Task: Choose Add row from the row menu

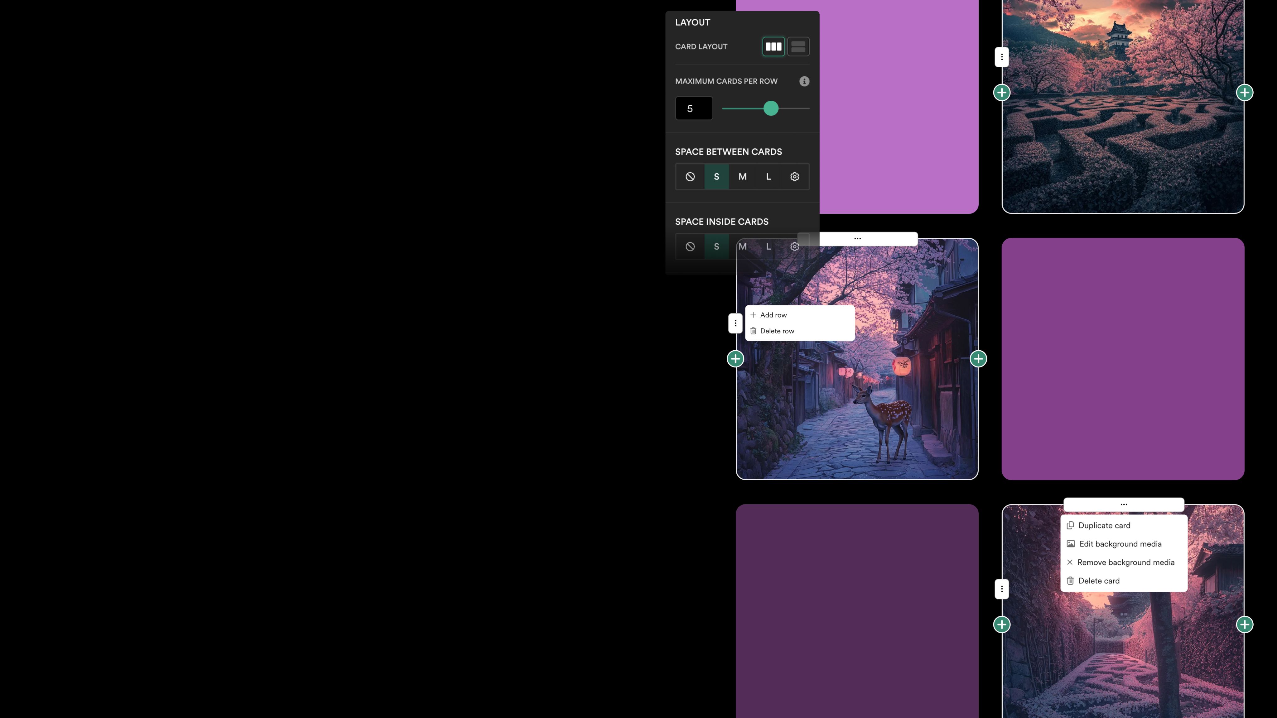Action: (773, 315)
